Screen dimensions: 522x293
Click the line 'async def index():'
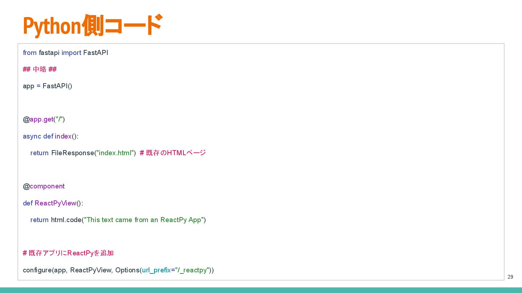[x=51, y=136]
